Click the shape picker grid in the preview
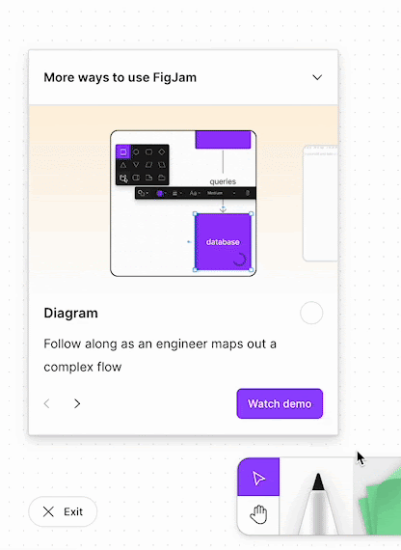This screenshot has height=550, width=401. (143, 165)
